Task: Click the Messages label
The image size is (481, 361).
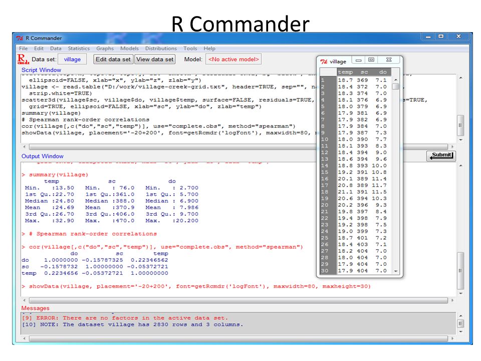Action: coord(35,308)
